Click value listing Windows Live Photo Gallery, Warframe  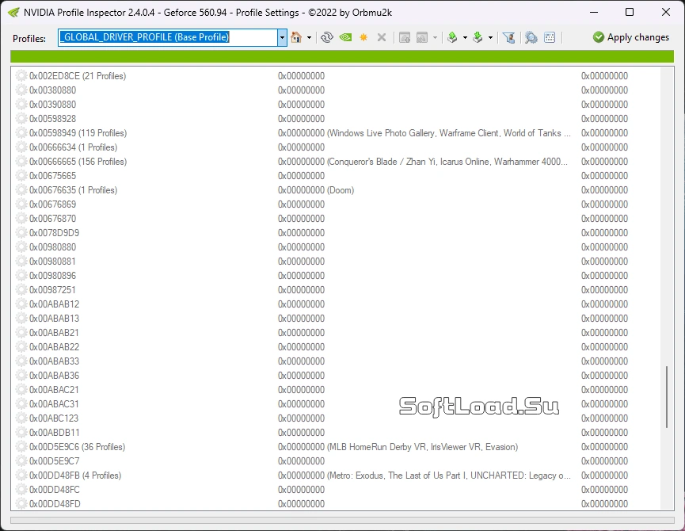point(424,133)
